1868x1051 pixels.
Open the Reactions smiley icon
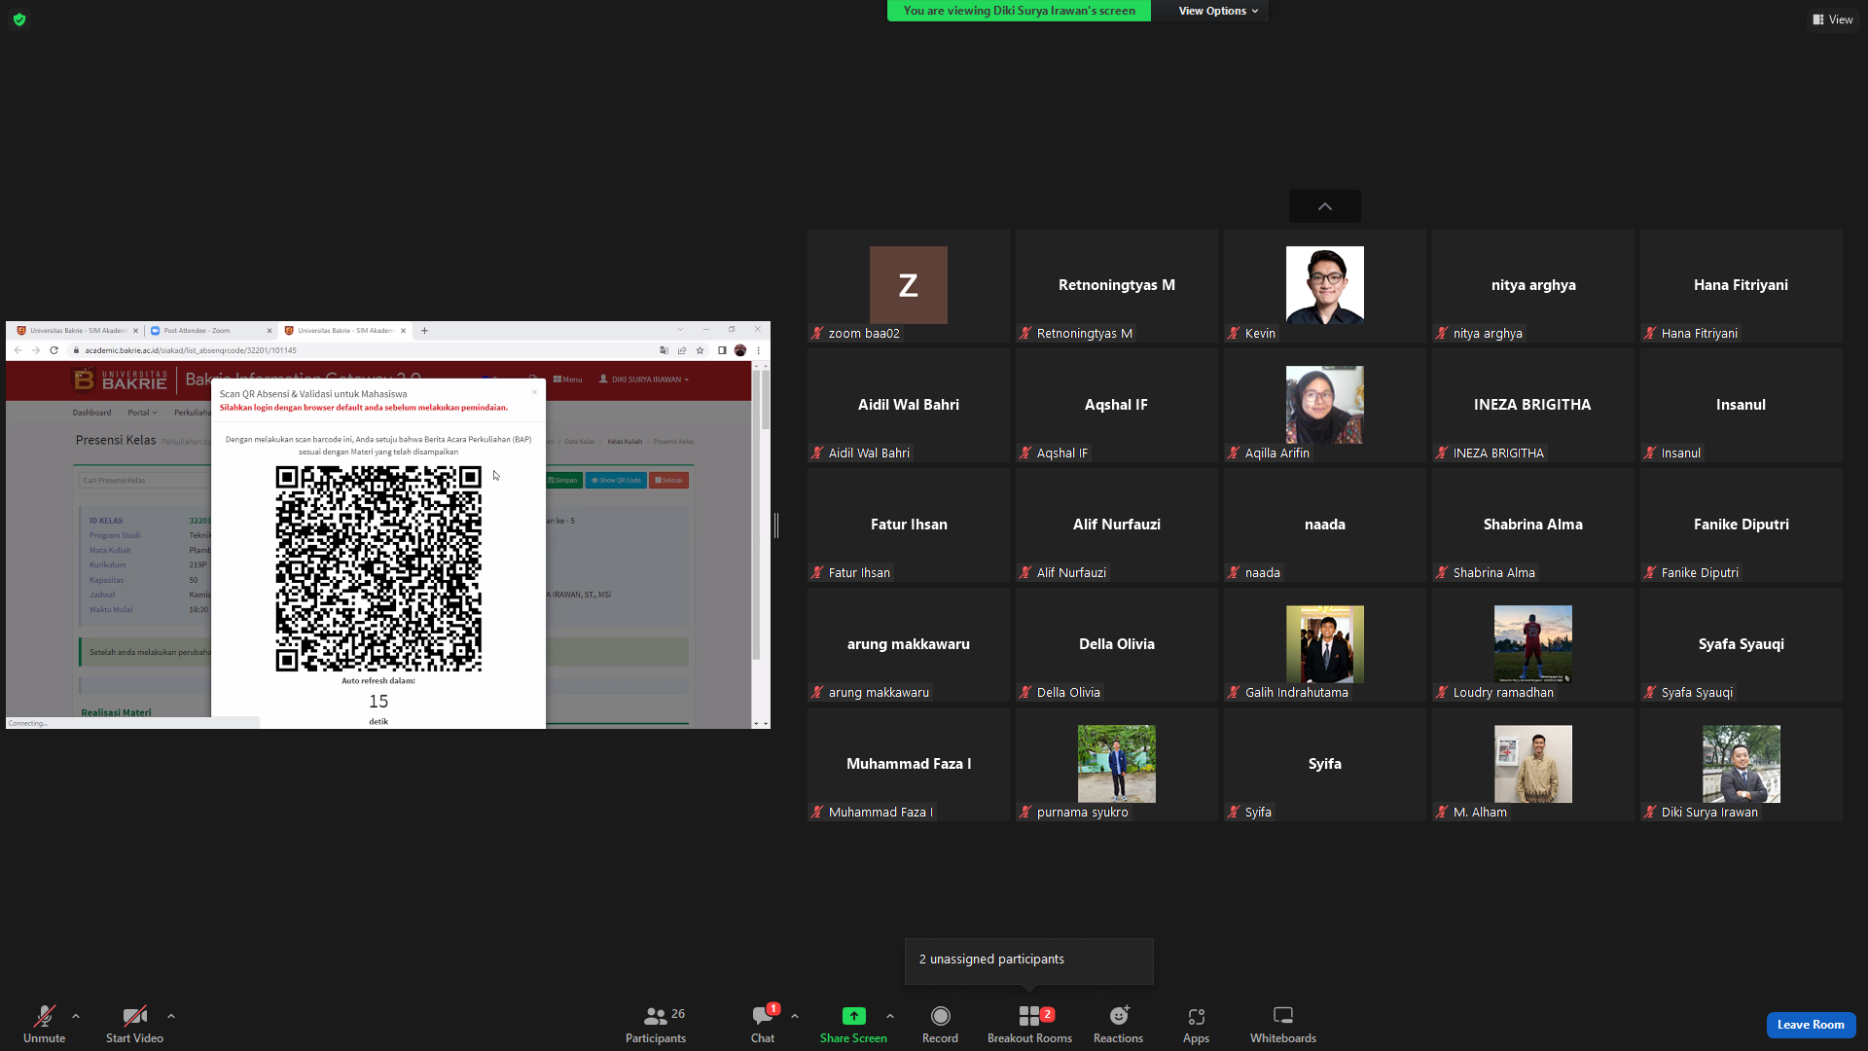pyautogui.click(x=1119, y=1016)
